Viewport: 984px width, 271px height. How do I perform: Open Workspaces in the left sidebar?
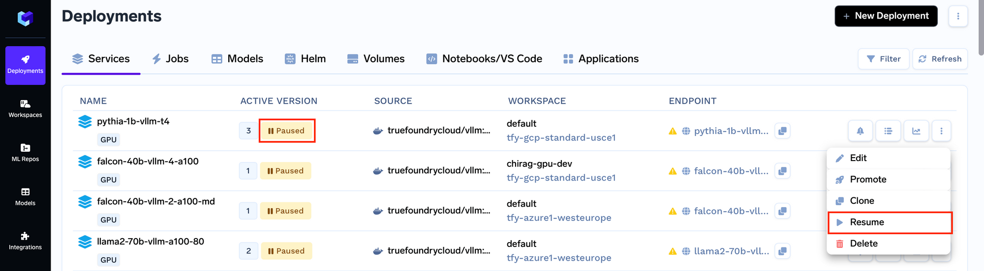pos(25,108)
